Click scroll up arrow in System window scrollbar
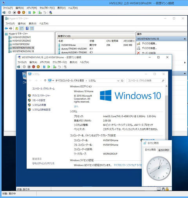The image size is (188, 198). coord(166,86)
